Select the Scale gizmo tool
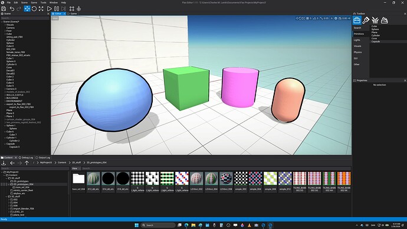407x229 pixels. point(41,9)
